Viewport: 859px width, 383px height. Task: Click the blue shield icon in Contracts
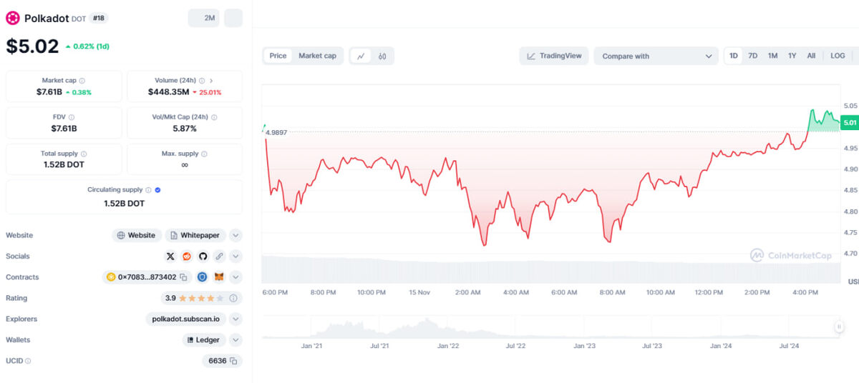[x=203, y=277]
